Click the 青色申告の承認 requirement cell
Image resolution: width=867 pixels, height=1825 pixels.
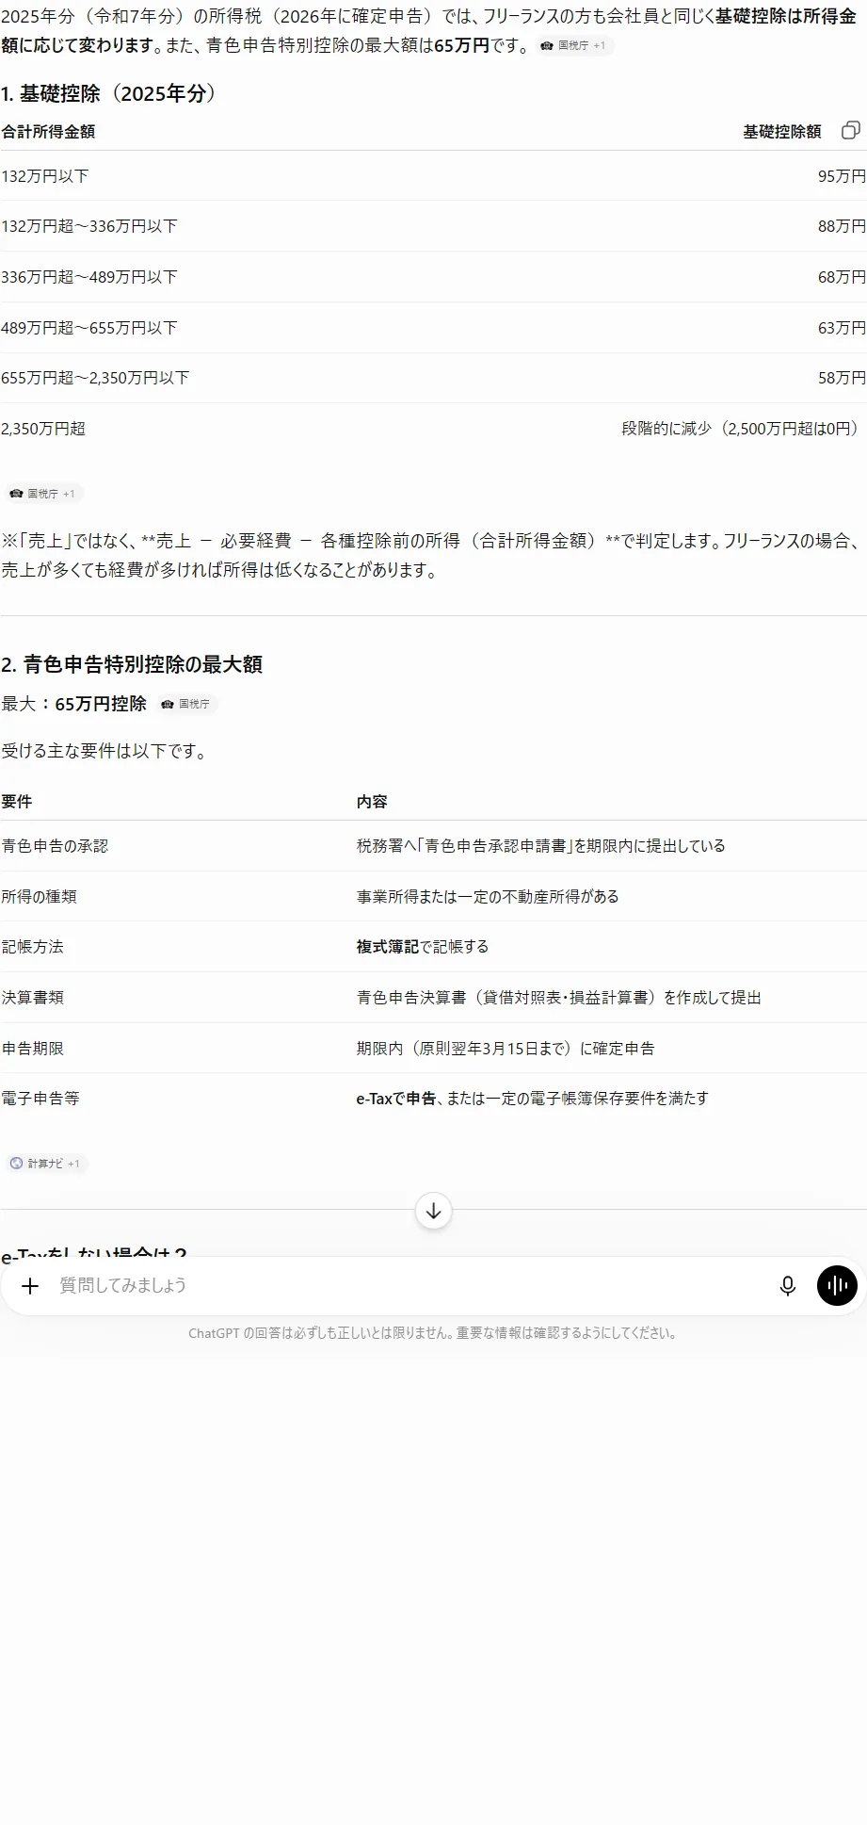click(x=55, y=846)
